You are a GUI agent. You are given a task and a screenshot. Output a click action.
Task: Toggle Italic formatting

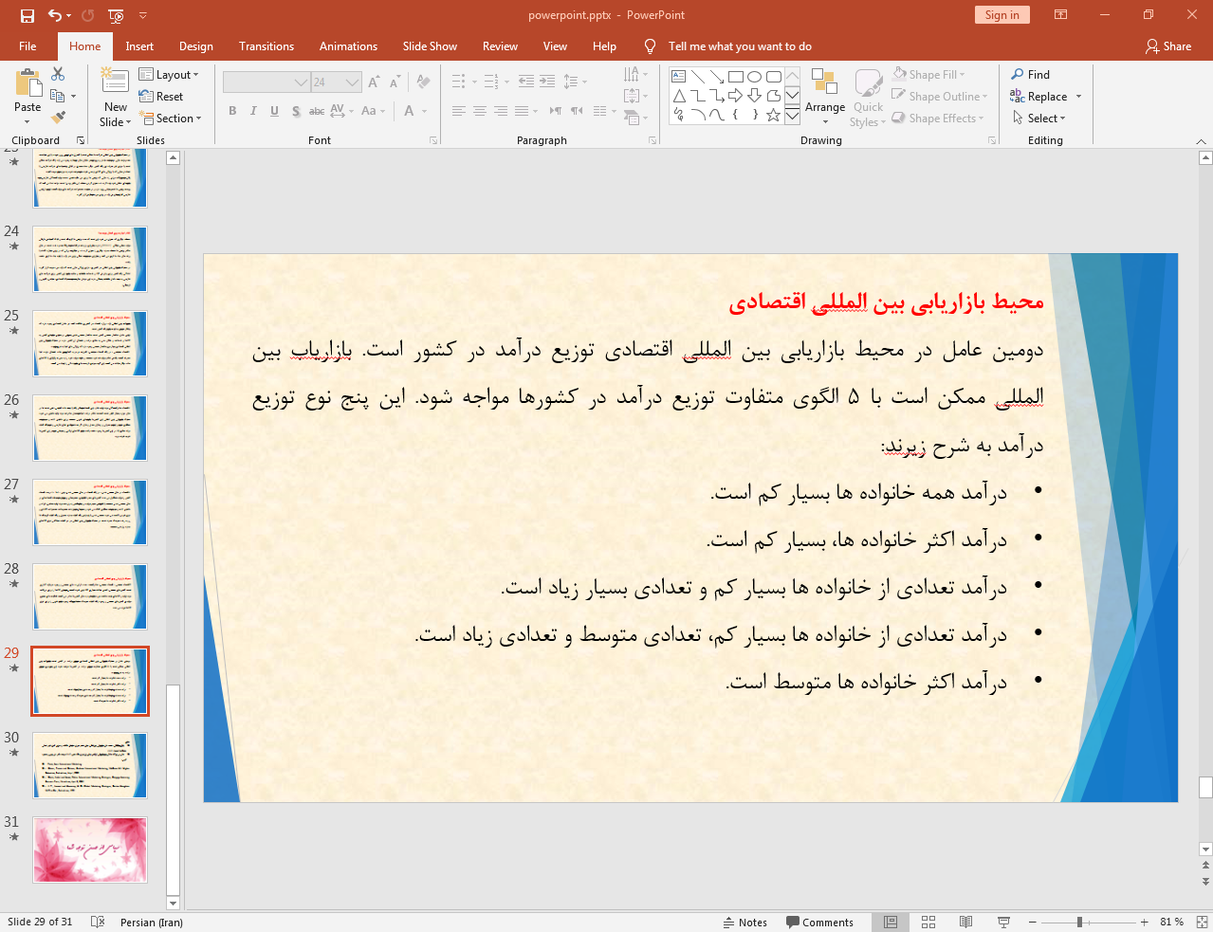(253, 111)
